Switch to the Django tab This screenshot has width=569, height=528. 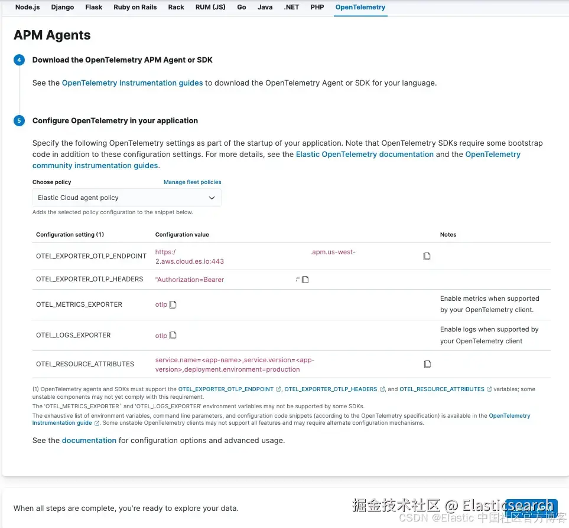click(63, 7)
